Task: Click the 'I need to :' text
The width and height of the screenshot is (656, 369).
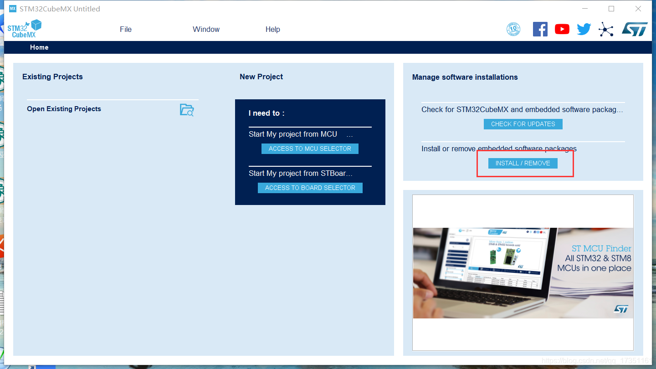Action: click(266, 113)
